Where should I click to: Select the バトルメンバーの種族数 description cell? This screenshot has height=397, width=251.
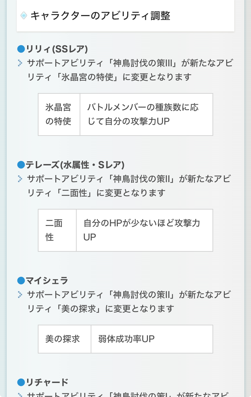(x=146, y=114)
